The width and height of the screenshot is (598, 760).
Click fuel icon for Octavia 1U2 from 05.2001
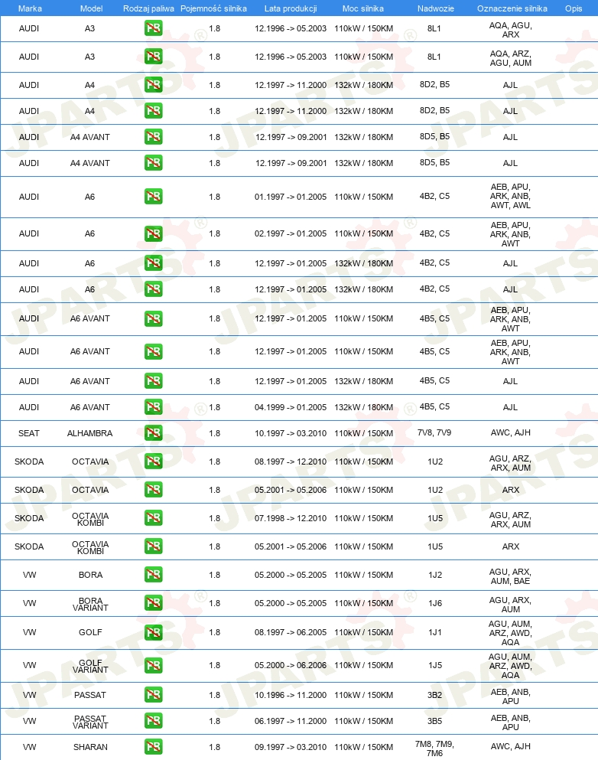coord(154,490)
